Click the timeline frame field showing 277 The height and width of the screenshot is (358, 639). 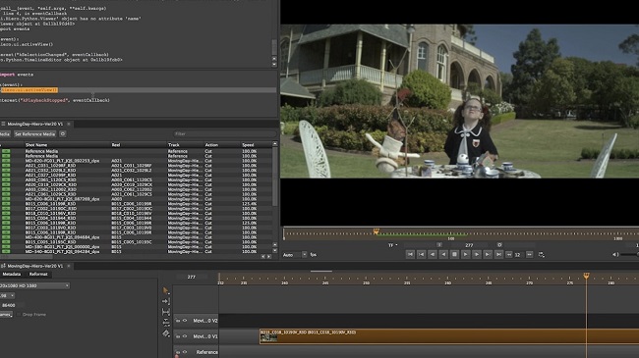coord(192,277)
